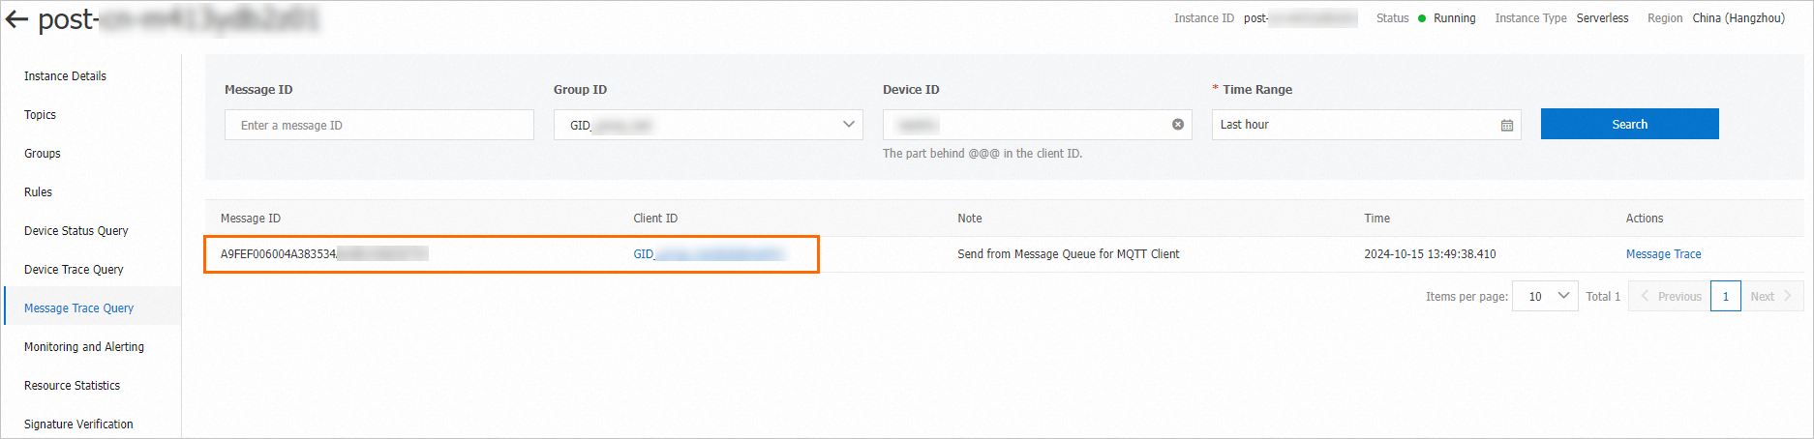Screen dimensions: 1814x439
Task: Go to Topics page
Action: point(40,115)
